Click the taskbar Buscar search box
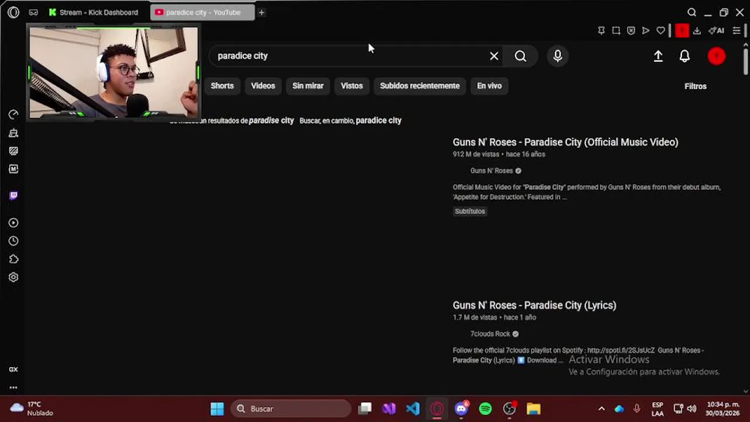The image size is (750, 422). (x=291, y=409)
